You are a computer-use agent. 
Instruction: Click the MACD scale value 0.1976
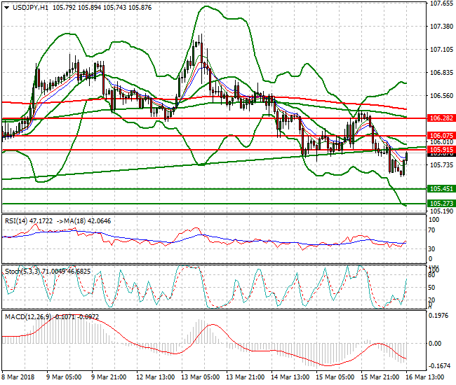(x=440, y=316)
